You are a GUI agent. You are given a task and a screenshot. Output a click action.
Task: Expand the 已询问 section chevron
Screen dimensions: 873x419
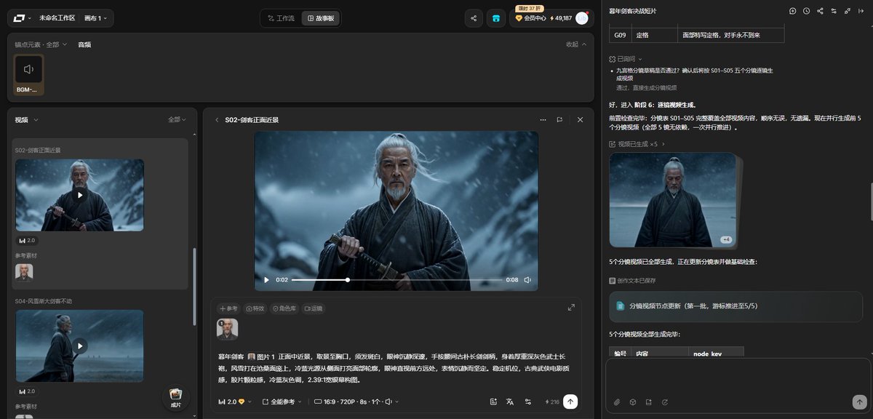[640, 59]
